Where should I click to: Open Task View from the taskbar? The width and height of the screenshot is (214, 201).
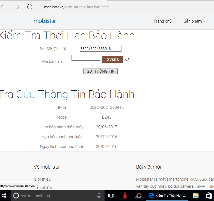pyautogui.click(x=111, y=196)
